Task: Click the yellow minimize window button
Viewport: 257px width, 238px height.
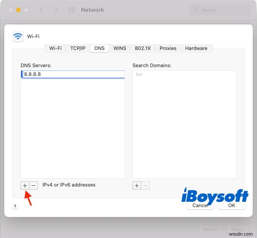Action: click(x=18, y=10)
